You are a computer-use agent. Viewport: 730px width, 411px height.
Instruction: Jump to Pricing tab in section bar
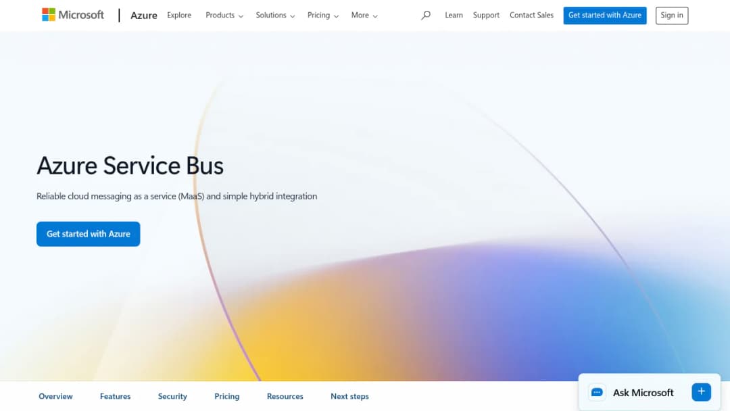click(226, 396)
